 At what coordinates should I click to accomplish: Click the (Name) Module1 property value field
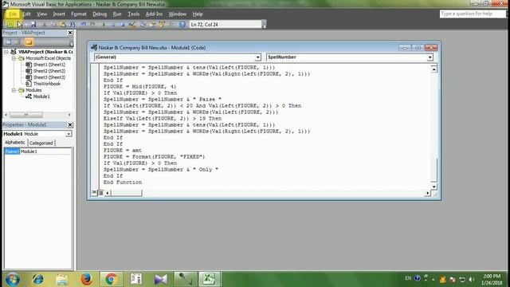click(45, 151)
